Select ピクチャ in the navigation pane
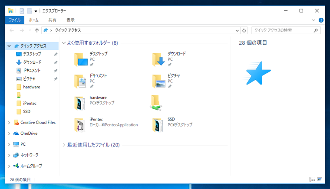 click(29, 79)
